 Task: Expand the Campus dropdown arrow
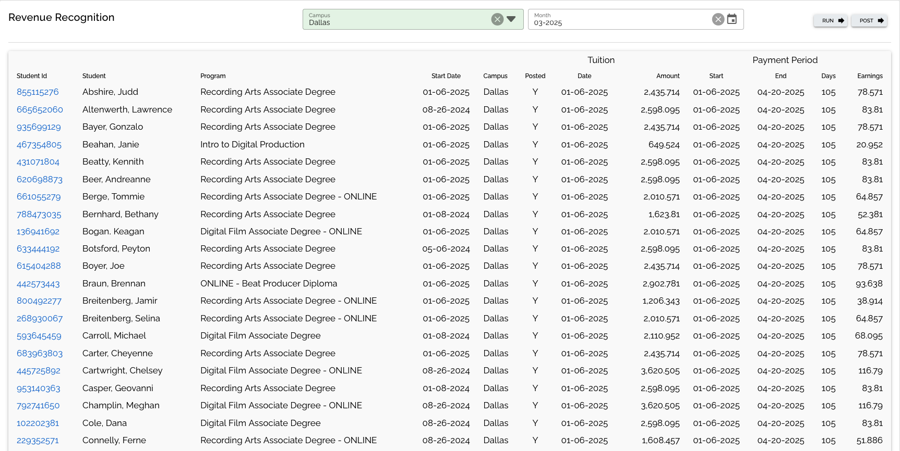point(511,19)
